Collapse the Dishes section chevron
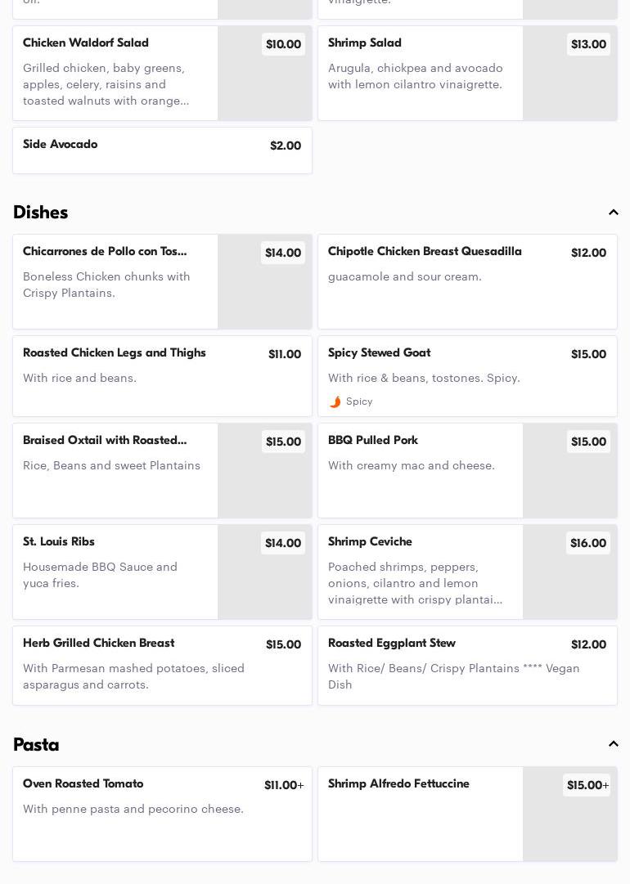The image size is (630, 884). tap(613, 213)
